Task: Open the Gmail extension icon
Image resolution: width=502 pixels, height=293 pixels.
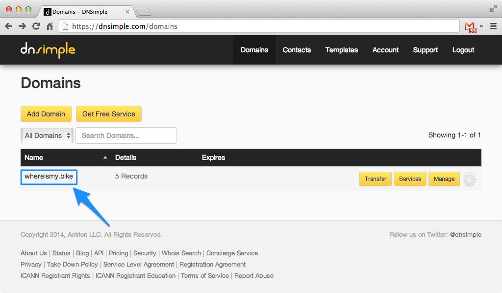Action: (x=470, y=27)
